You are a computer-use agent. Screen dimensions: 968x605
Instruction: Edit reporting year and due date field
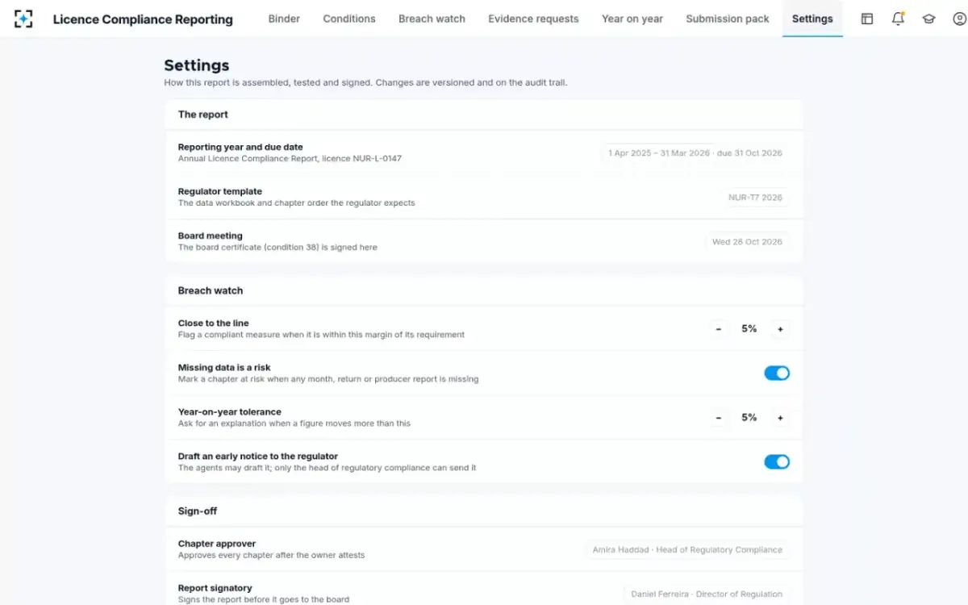[695, 153]
